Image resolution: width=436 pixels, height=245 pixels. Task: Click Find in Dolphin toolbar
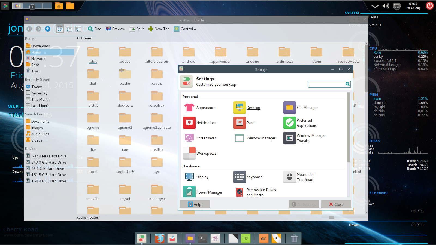point(95,29)
